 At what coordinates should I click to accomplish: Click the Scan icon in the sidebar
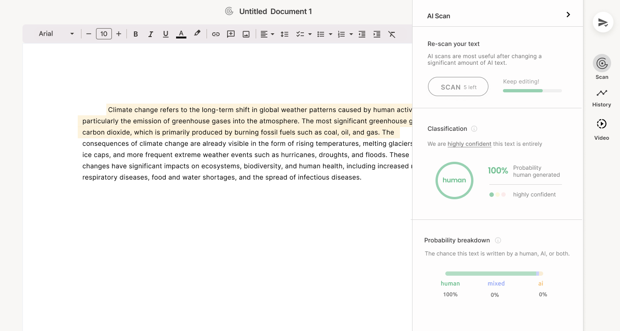pyautogui.click(x=601, y=64)
